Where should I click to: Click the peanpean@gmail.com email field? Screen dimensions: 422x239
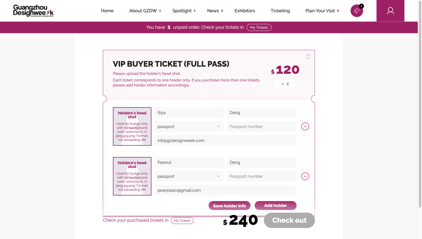click(225, 190)
